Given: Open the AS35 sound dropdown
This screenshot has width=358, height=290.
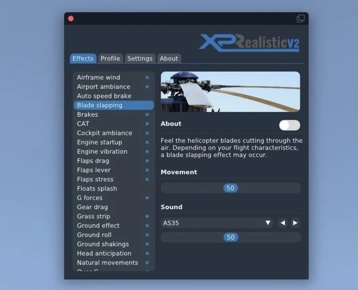Looking at the screenshot, I should tap(217, 223).
